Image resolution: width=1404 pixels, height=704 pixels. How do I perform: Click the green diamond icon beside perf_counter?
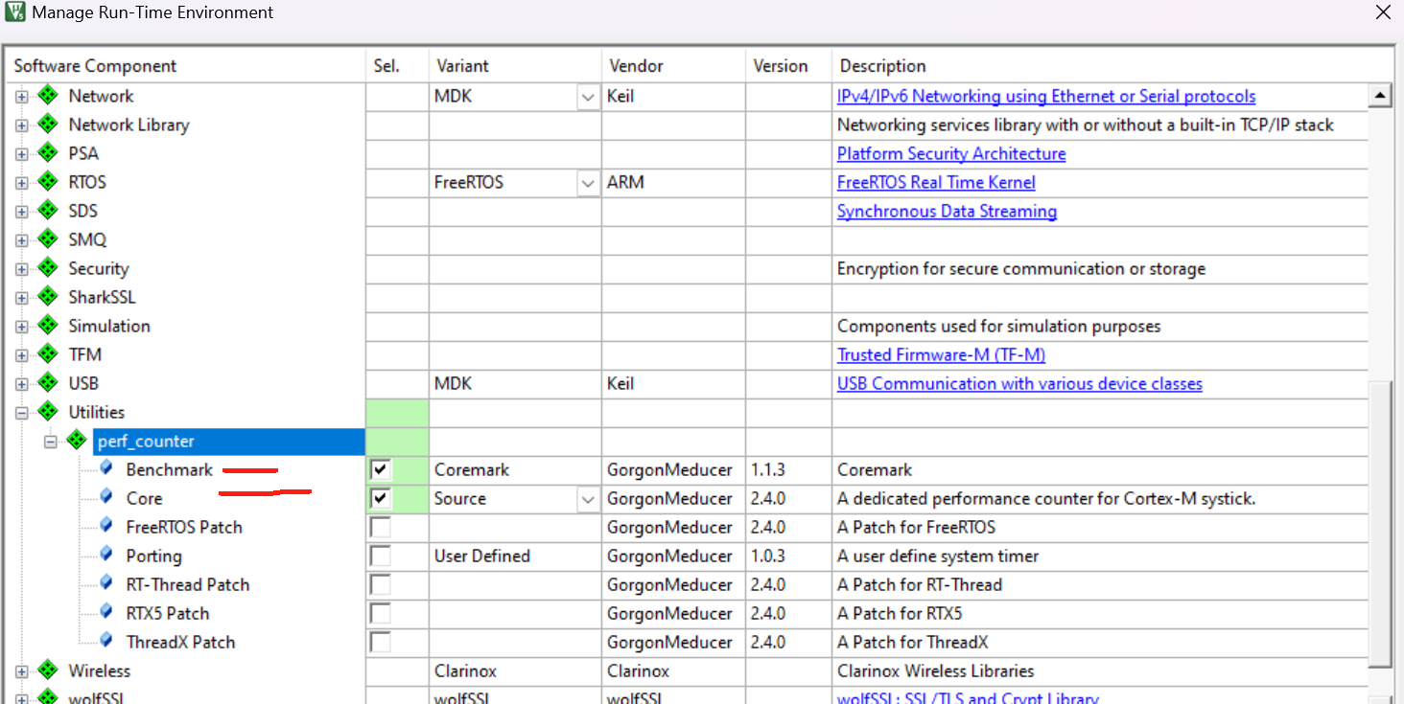click(77, 441)
